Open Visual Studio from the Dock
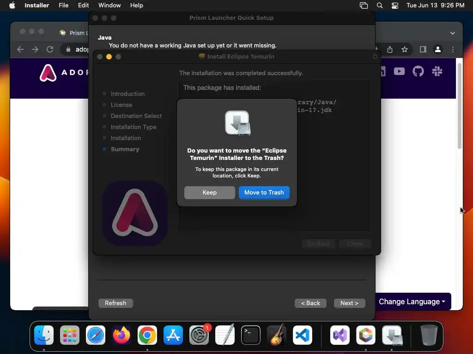Screen dimensions: 473x354 coord(340,335)
